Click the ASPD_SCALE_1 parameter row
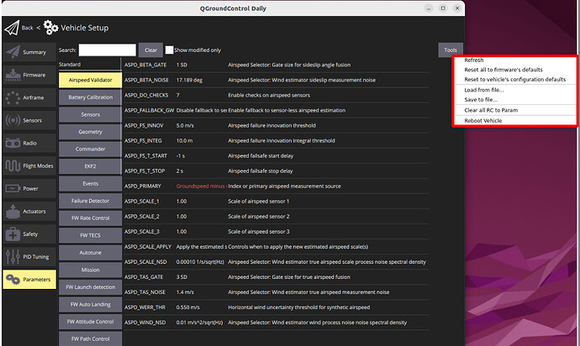Screen dimensions: 580x346 coord(277,201)
